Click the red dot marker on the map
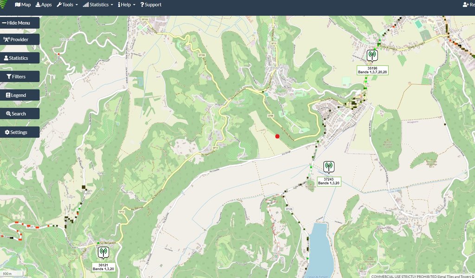 click(x=277, y=136)
